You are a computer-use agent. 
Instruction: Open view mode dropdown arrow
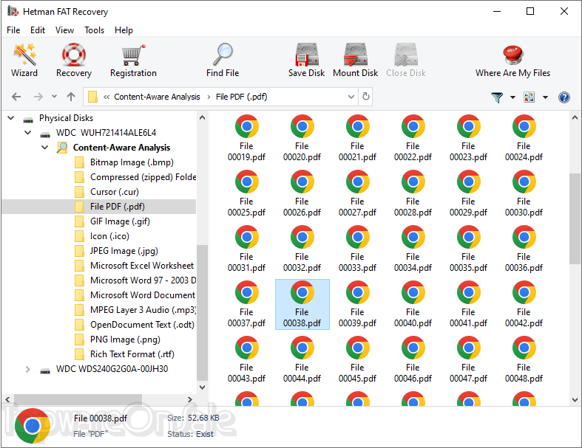[x=545, y=97]
